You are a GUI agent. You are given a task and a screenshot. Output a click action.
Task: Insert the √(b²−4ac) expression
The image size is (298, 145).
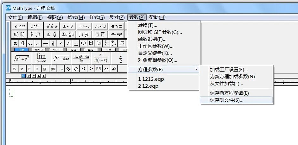tap(61, 58)
